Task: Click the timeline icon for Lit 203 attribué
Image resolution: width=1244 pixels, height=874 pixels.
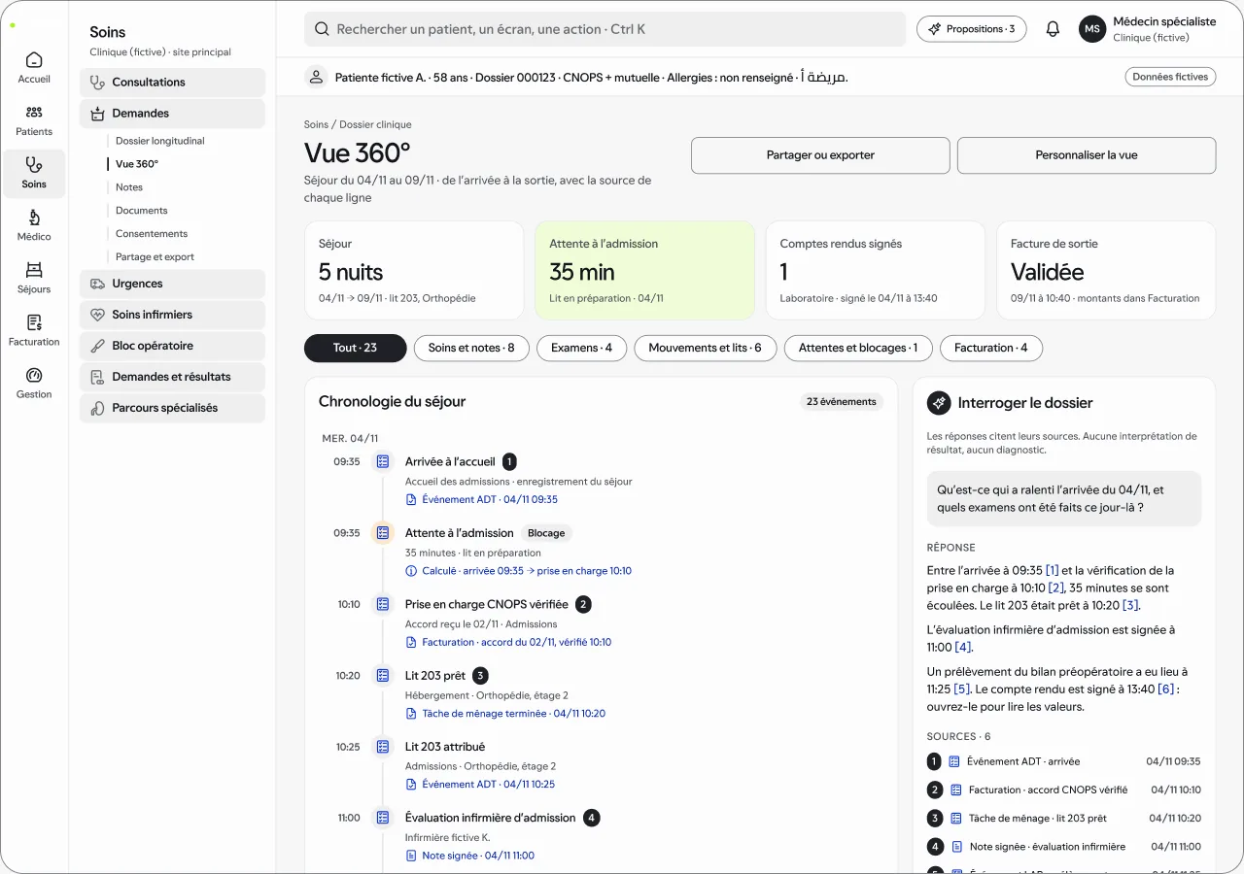Action: click(383, 747)
